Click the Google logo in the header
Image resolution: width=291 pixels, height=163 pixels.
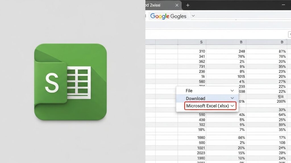(x=160, y=16)
